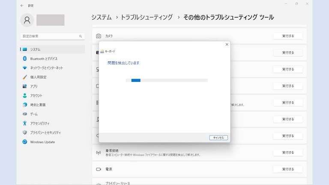329x185 pixels.
Task: Click the キーボード dialog title icon
Action: [102, 51]
